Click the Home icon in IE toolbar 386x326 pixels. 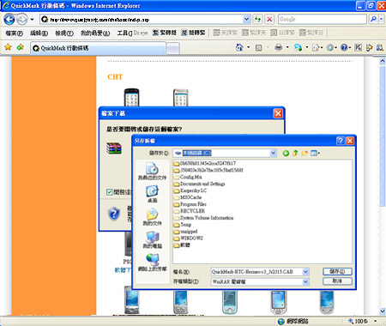(x=239, y=47)
